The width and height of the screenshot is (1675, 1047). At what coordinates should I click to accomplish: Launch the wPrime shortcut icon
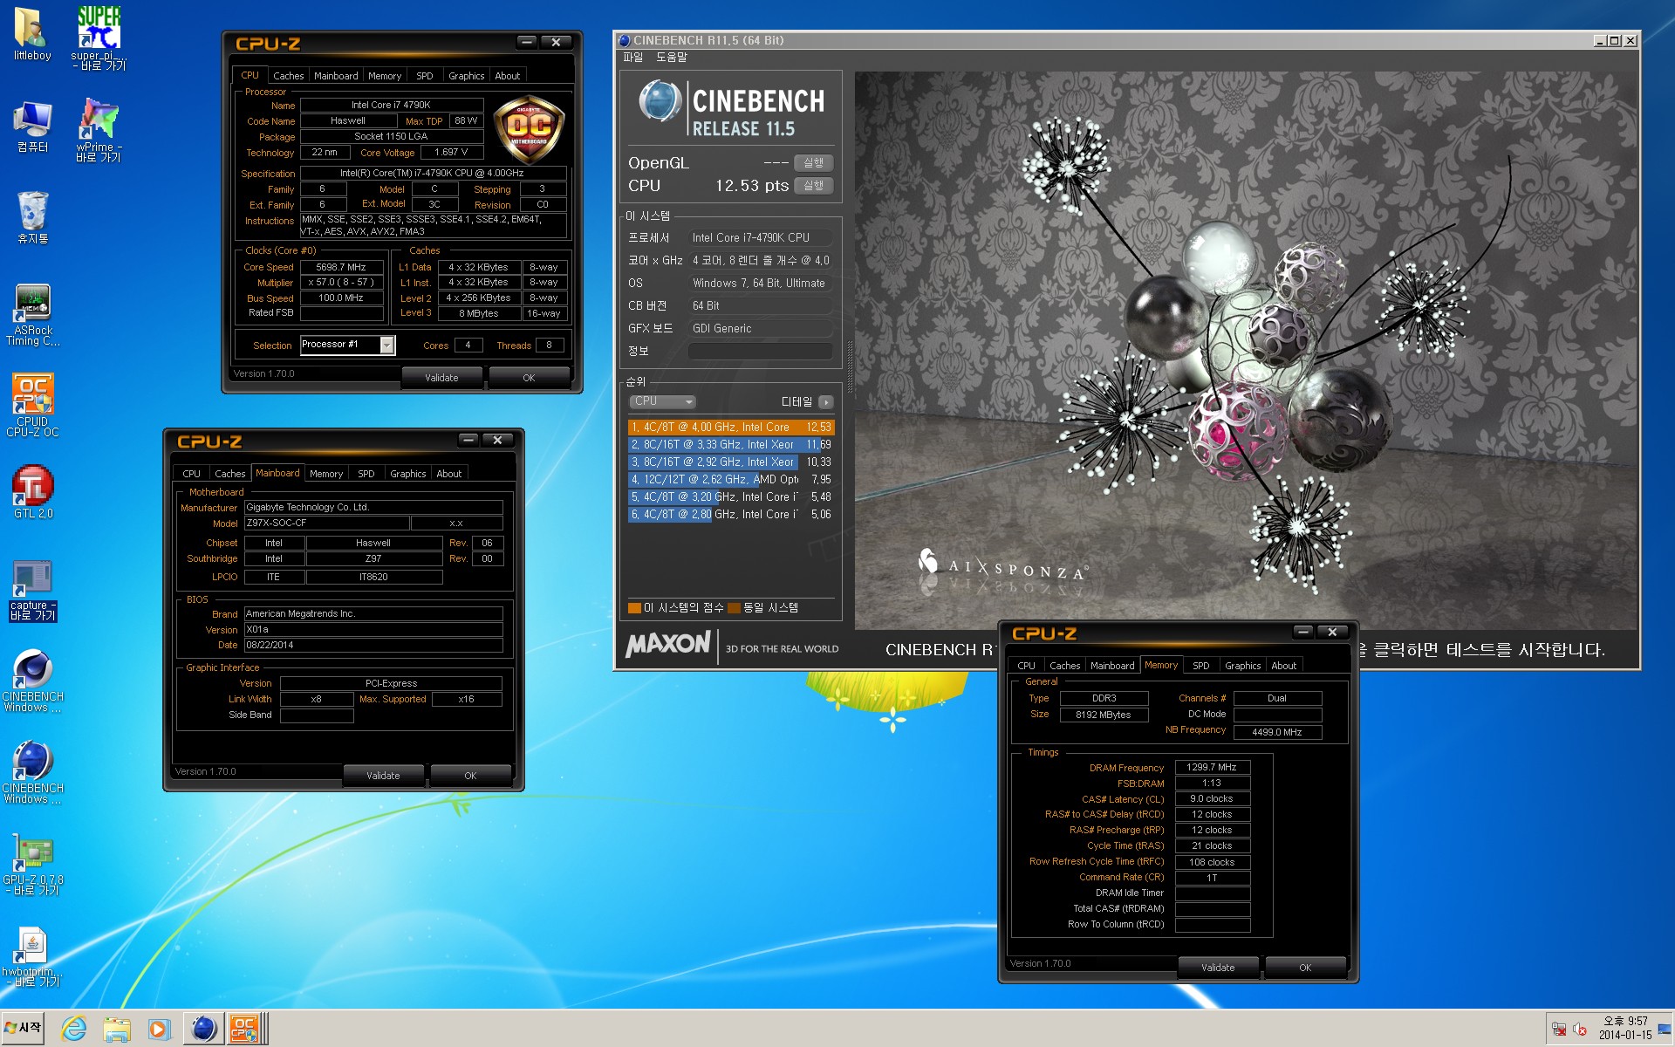(99, 130)
